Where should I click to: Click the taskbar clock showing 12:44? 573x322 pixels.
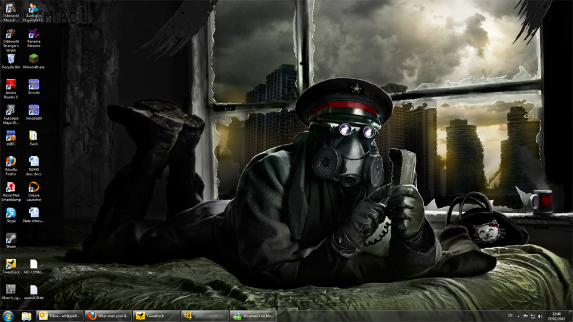click(556, 316)
